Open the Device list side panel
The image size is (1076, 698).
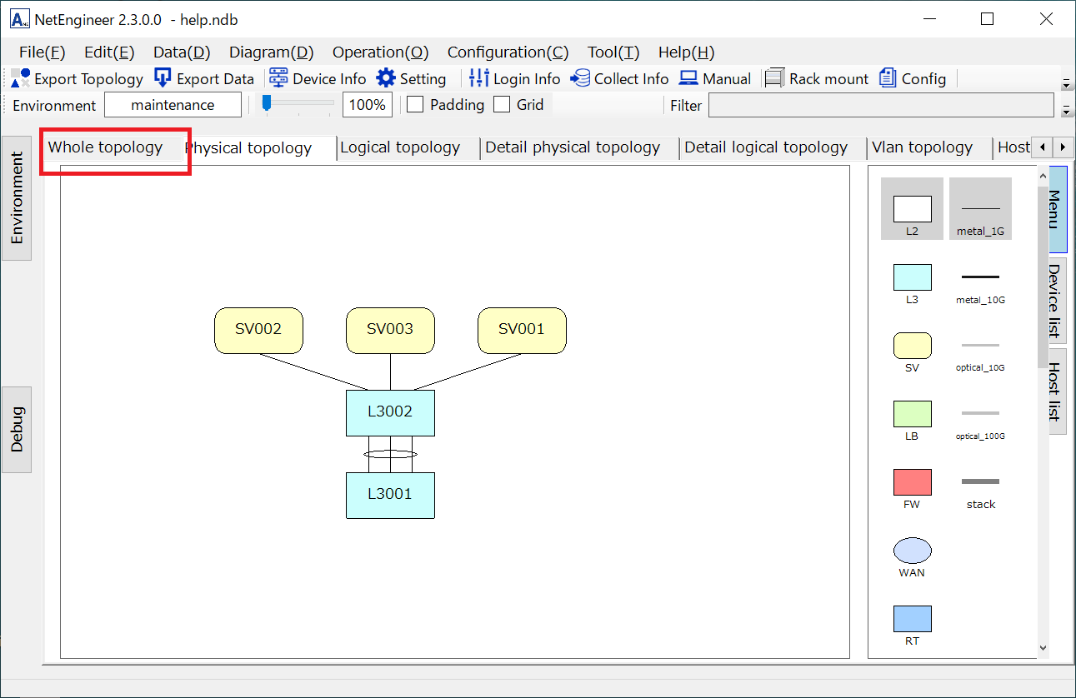pyautogui.click(x=1055, y=301)
